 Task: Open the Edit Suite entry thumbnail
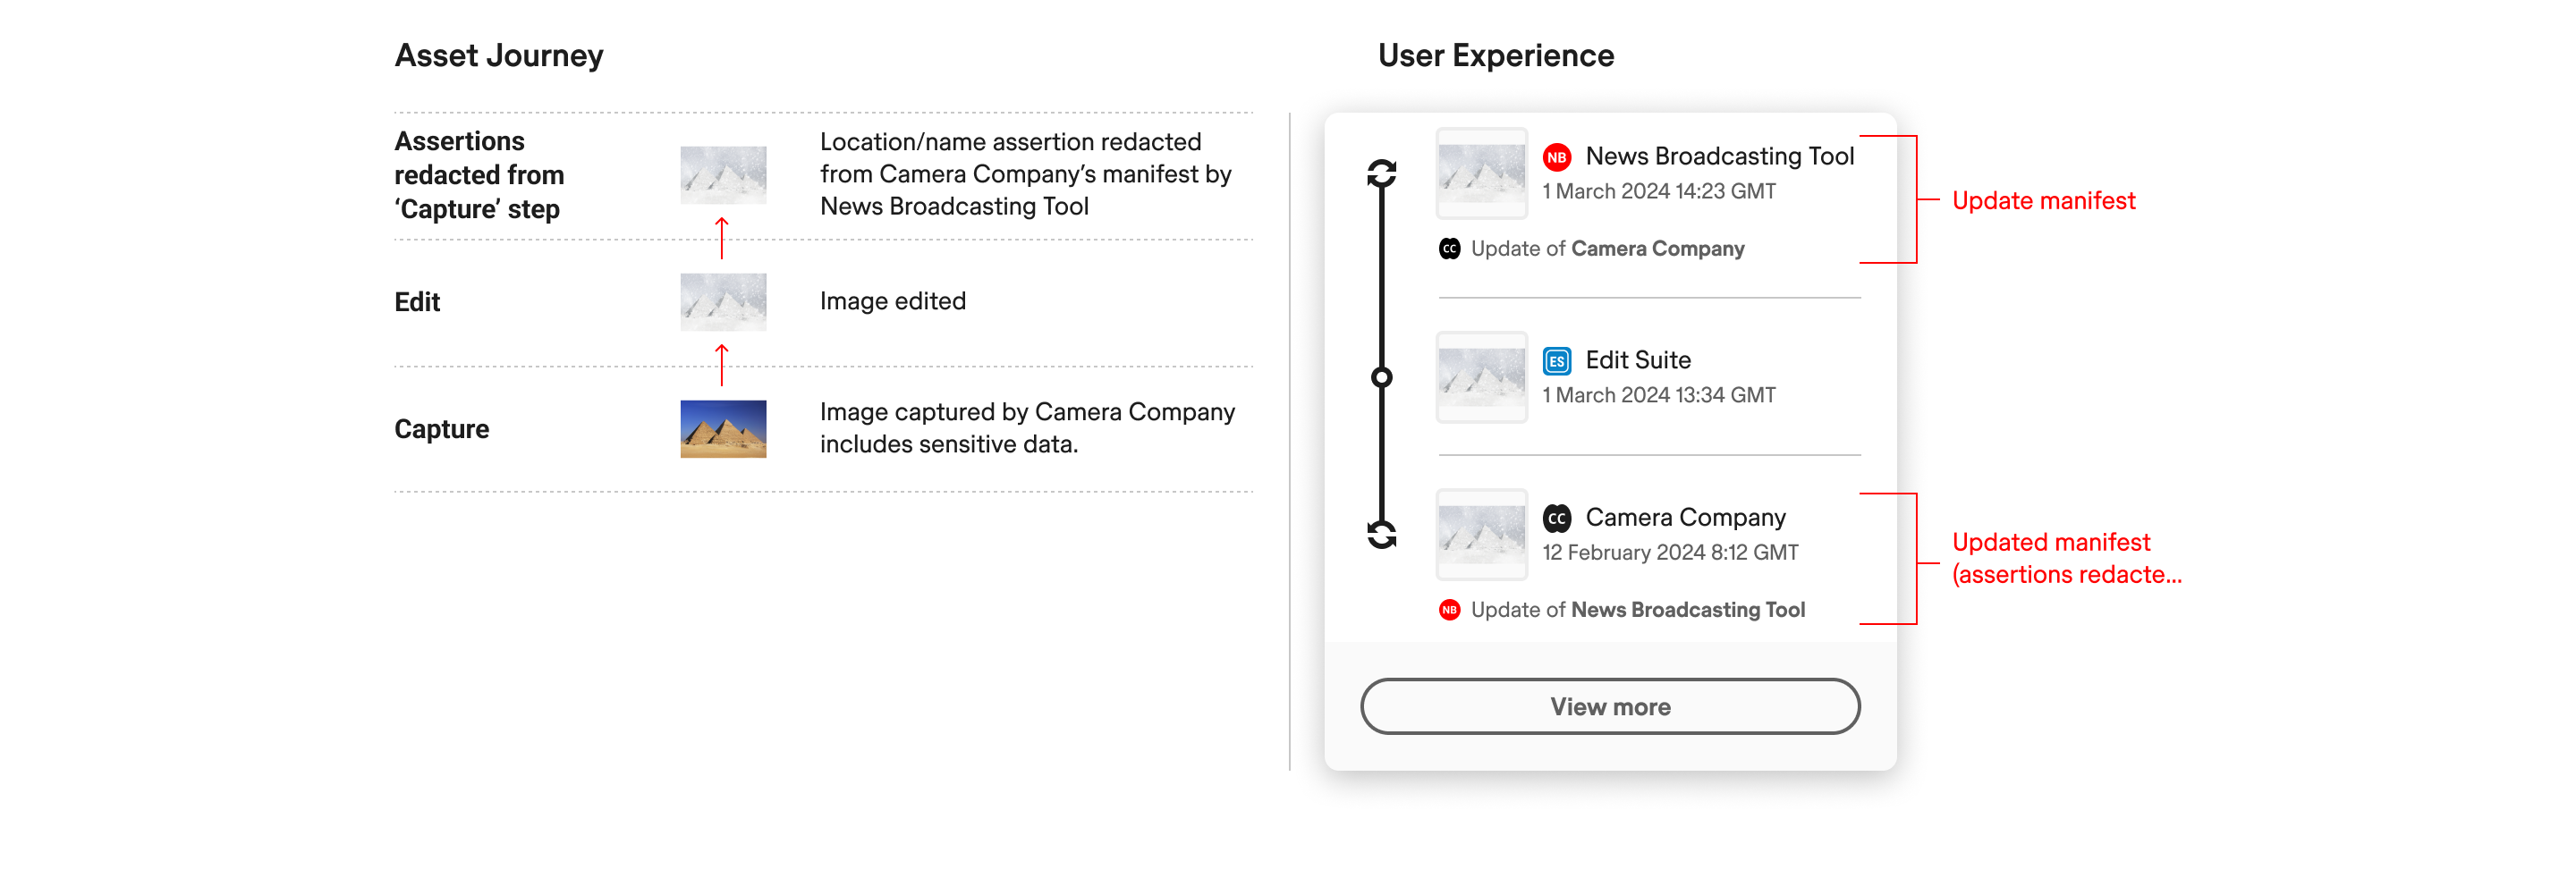pyautogui.click(x=1481, y=377)
